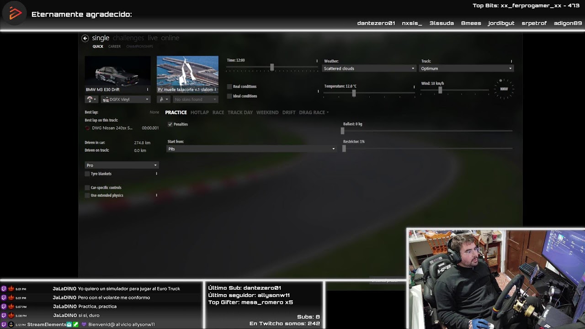Go back using the arrow icon

85,38
